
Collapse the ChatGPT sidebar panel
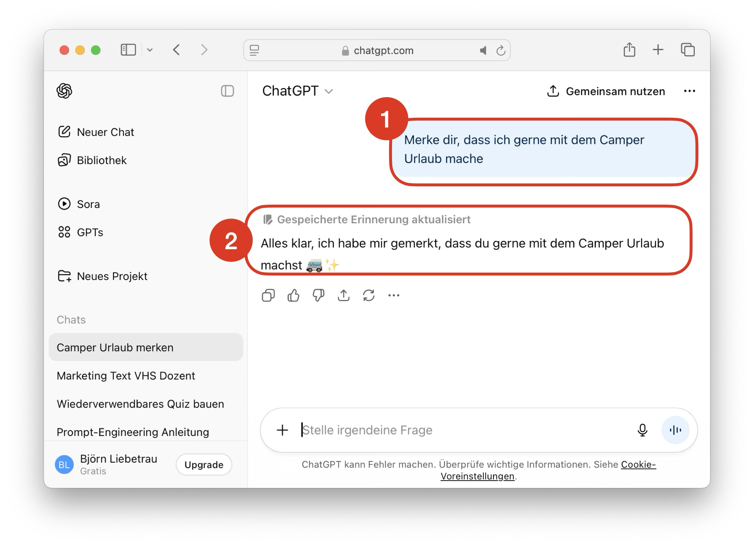[x=227, y=91]
